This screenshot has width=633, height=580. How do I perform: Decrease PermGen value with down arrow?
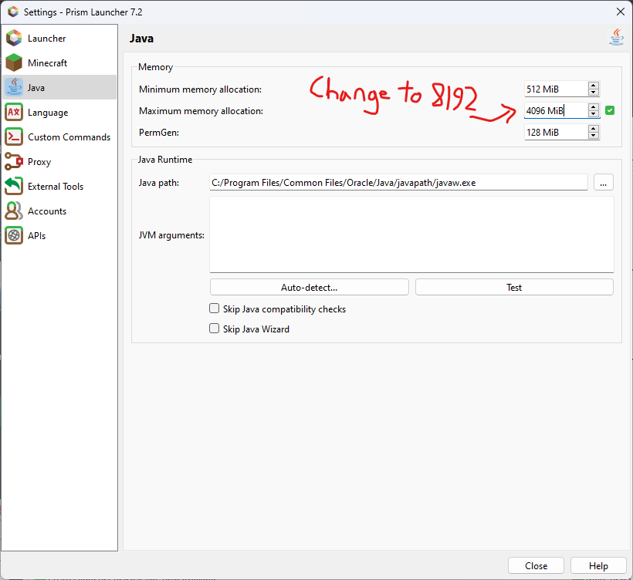pos(593,136)
